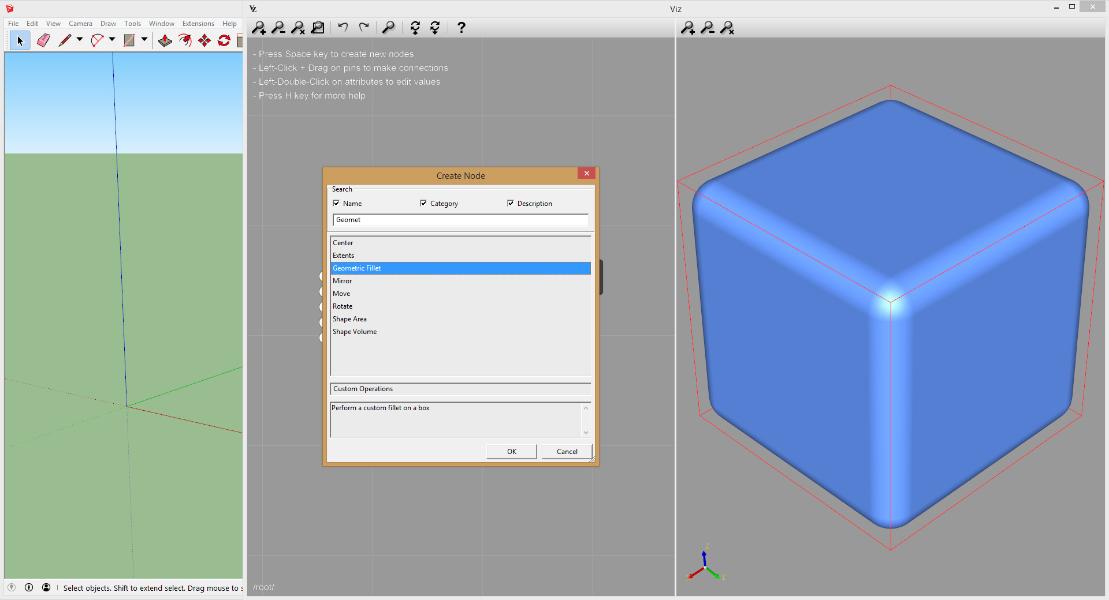
Task: Zoom in on the node graph
Action: (259, 28)
